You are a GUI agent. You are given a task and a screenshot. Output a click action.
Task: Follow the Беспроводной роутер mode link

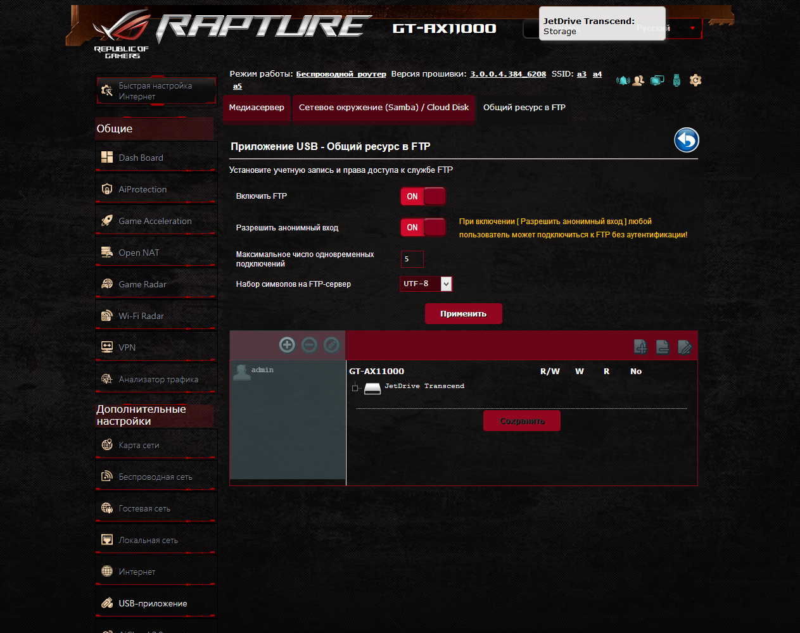[x=341, y=74]
